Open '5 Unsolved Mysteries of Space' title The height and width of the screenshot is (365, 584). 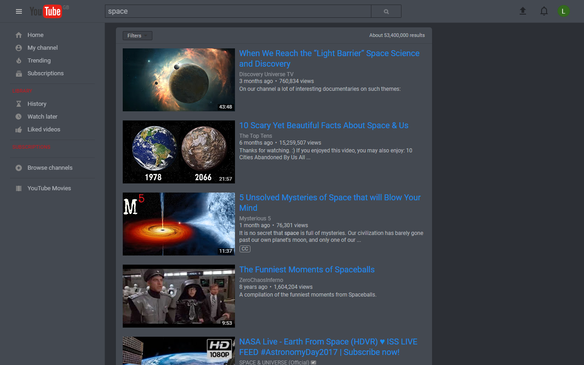point(330,203)
